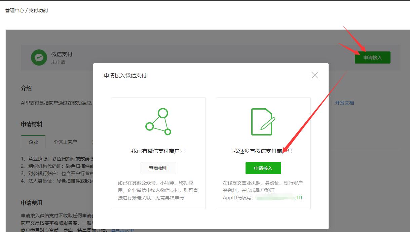Click green 申请接入 button in dialog

(x=263, y=168)
